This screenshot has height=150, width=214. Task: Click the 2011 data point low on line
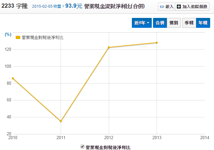tap(61, 121)
